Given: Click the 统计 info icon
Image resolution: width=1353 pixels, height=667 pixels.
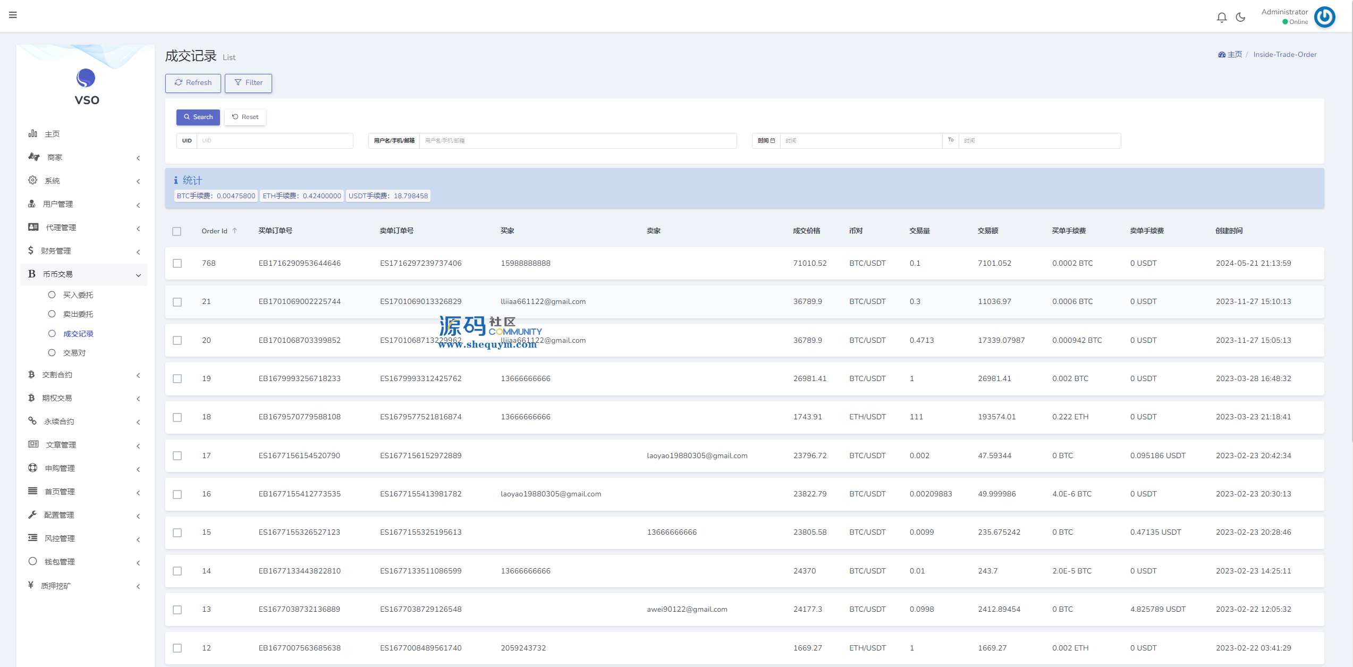Looking at the screenshot, I should (x=176, y=181).
